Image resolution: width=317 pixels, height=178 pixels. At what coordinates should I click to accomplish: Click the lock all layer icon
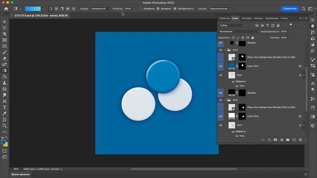(253, 38)
